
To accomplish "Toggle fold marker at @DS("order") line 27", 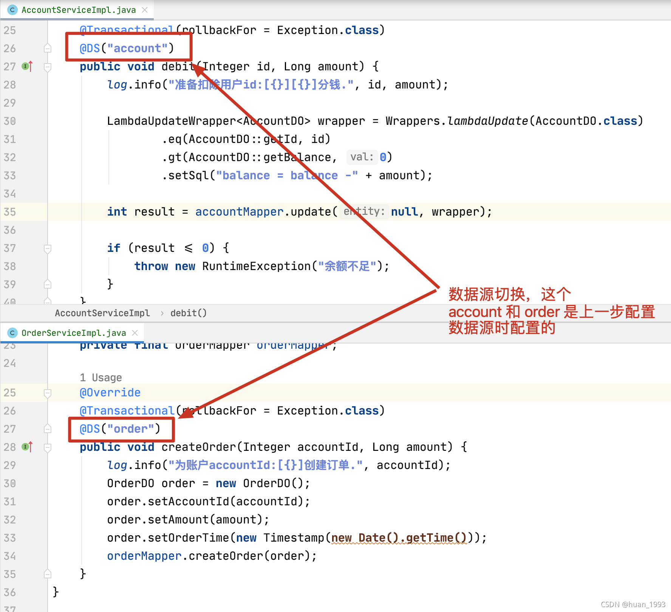I will pyautogui.click(x=48, y=429).
